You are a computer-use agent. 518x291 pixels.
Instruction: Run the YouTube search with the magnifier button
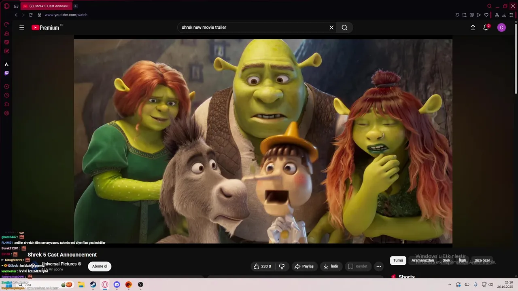(344, 27)
